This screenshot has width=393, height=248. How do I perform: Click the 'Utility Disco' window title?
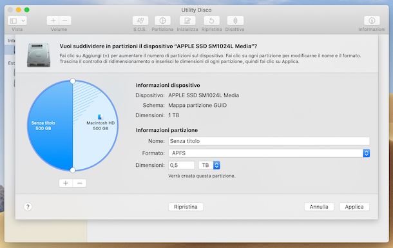(196, 10)
